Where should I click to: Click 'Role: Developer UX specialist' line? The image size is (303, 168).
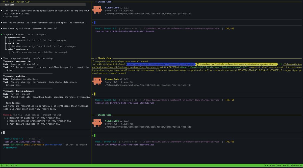pos(21,64)
